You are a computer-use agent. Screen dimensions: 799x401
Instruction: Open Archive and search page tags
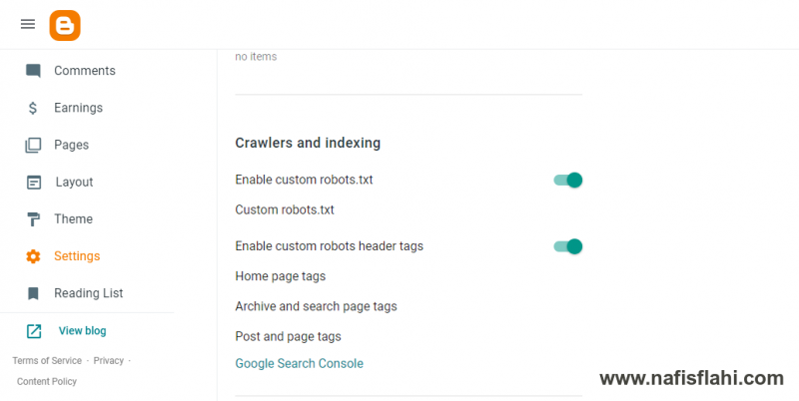click(x=316, y=306)
